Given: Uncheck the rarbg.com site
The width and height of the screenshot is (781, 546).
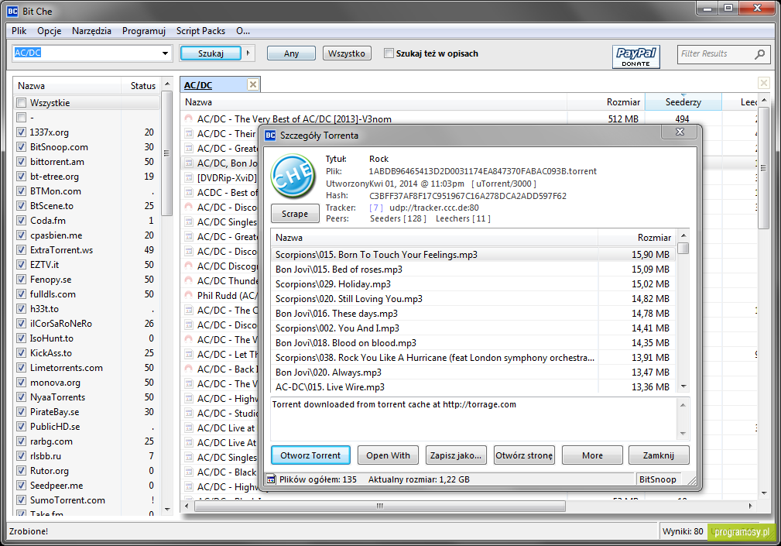Looking at the screenshot, I should pos(22,441).
